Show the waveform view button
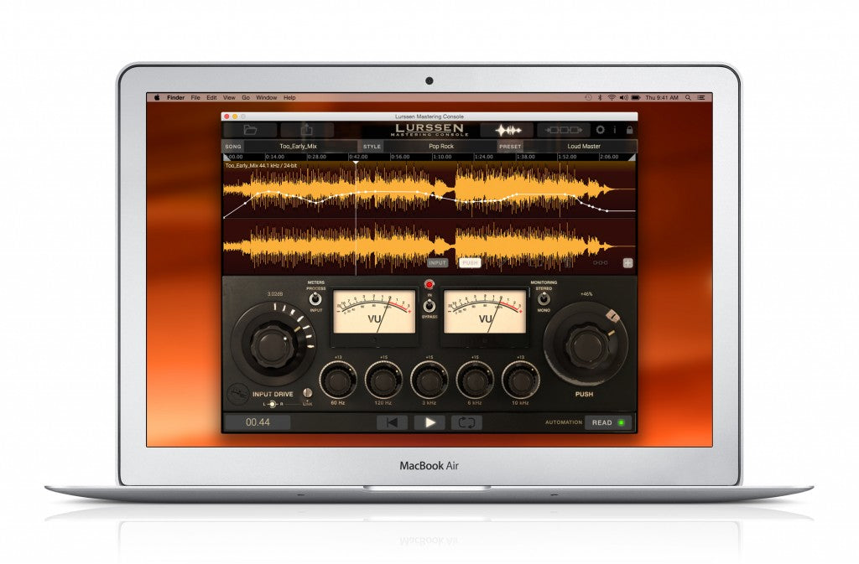This screenshot has height=564, width=859. click(x=508, y=130)
